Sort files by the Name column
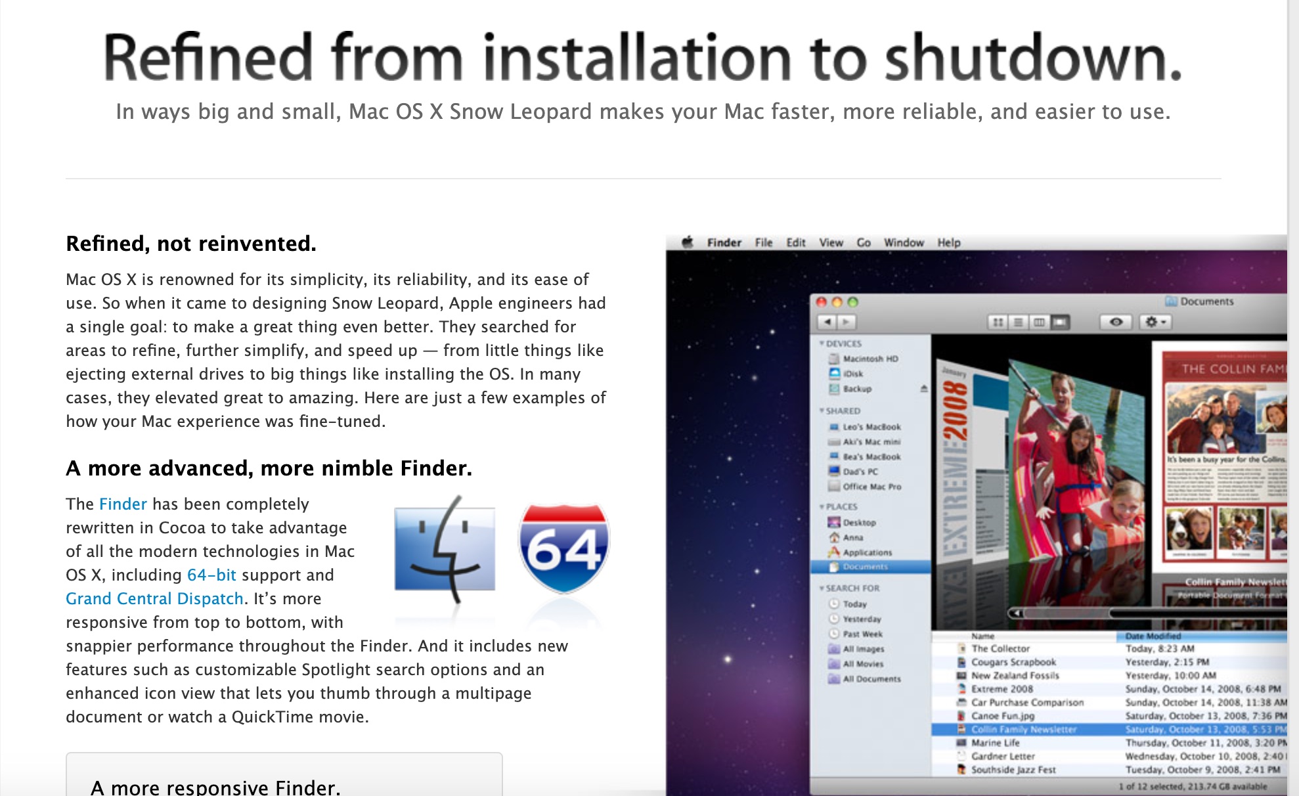This screenshot has height=796, width=1299. (1023, 636)
